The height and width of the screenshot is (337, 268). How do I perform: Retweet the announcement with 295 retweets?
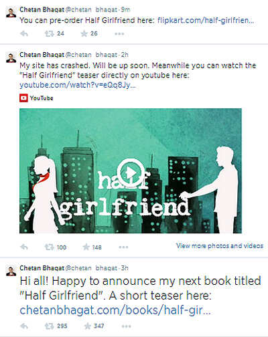pos(50,326)
